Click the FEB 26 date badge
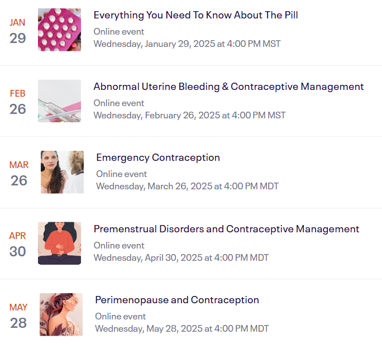This screenshot has width=382, height=344. coord(18,102)
